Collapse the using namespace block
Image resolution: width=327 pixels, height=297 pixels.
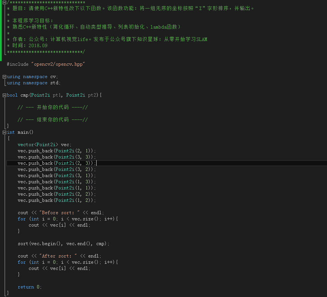click(x=4, y=77)
